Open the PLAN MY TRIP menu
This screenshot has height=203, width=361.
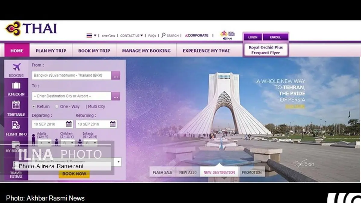51,51
